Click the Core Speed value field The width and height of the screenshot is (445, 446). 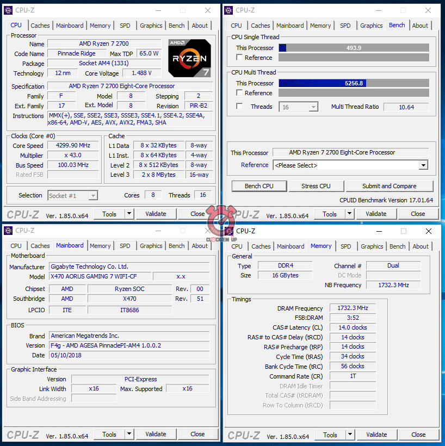click(73, 146)
